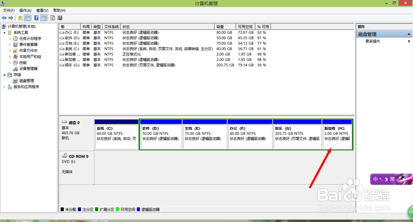Image resolution: width=413 pixels, height=222 pixels.
Task: Open the 帮助(H) menu
Action: [x=59, y=11]
